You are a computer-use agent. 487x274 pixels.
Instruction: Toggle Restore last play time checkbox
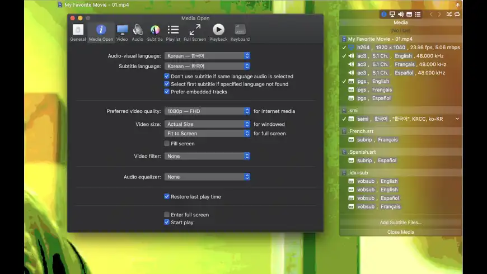167,196
